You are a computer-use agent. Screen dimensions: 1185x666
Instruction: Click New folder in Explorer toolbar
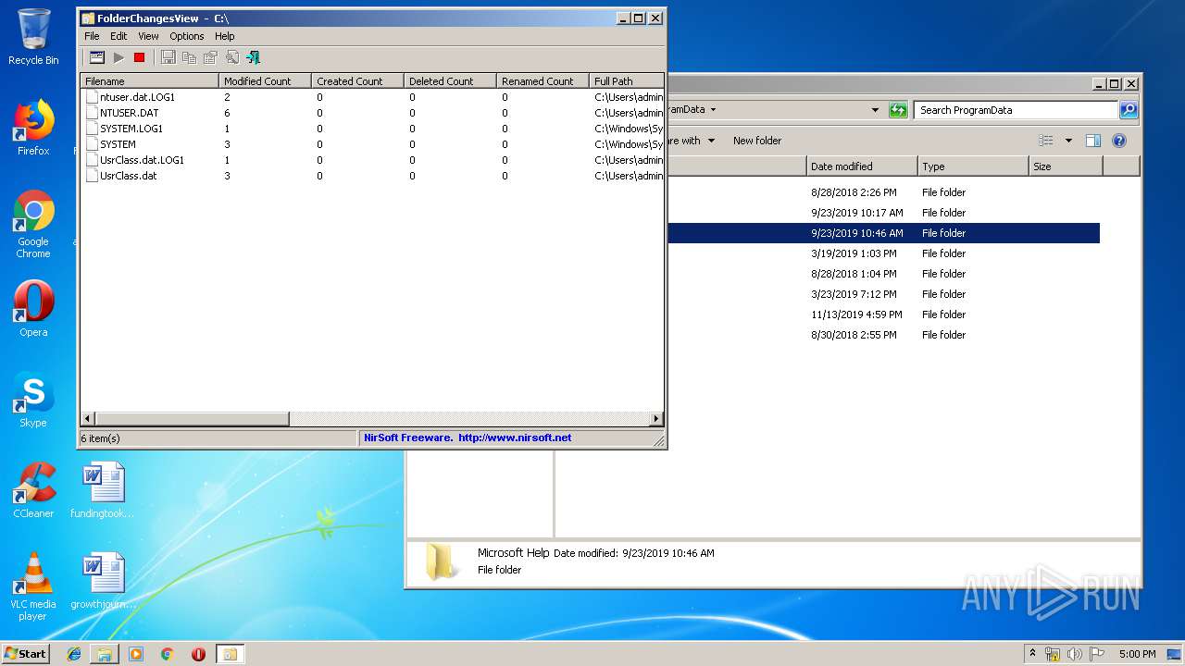click(x=757, y=141)
